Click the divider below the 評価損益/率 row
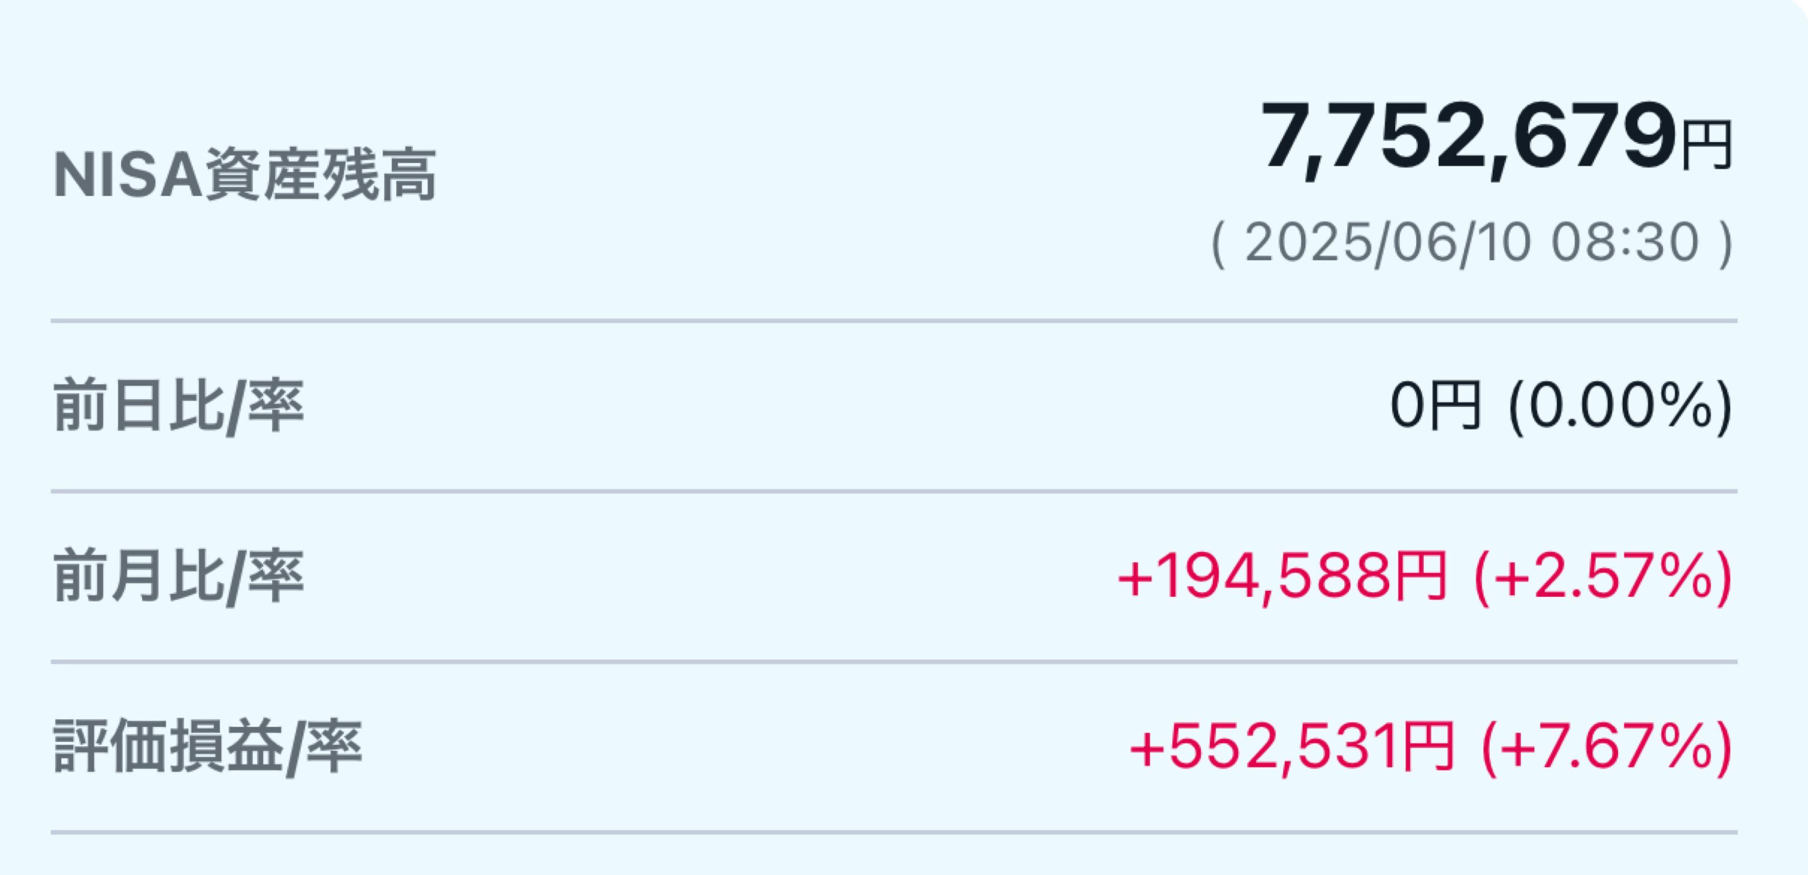The width and height of the screenshot is (1808, 875). click(894, 832)
